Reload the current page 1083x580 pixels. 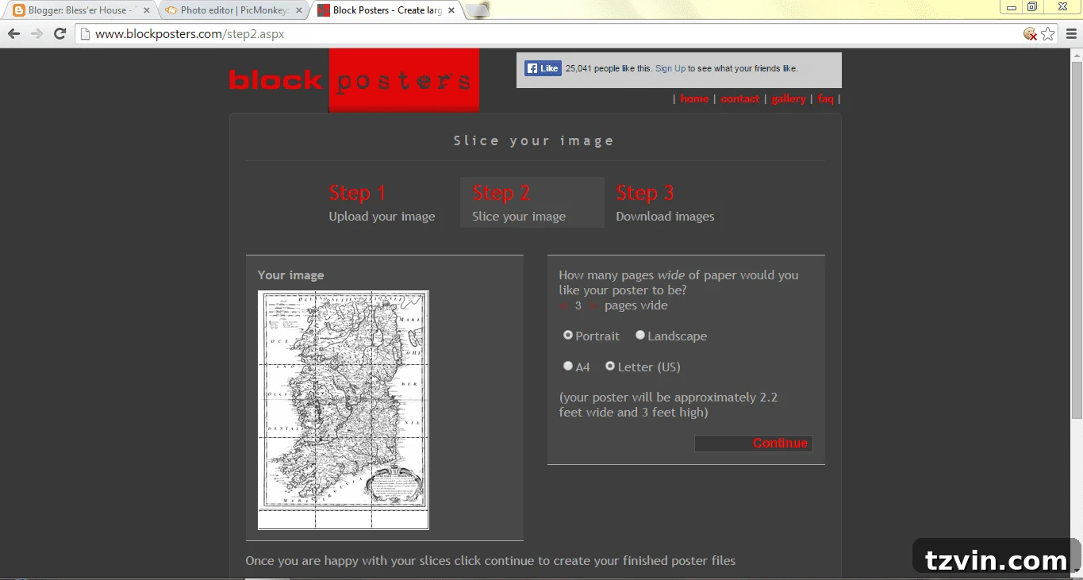pos(60,34)
